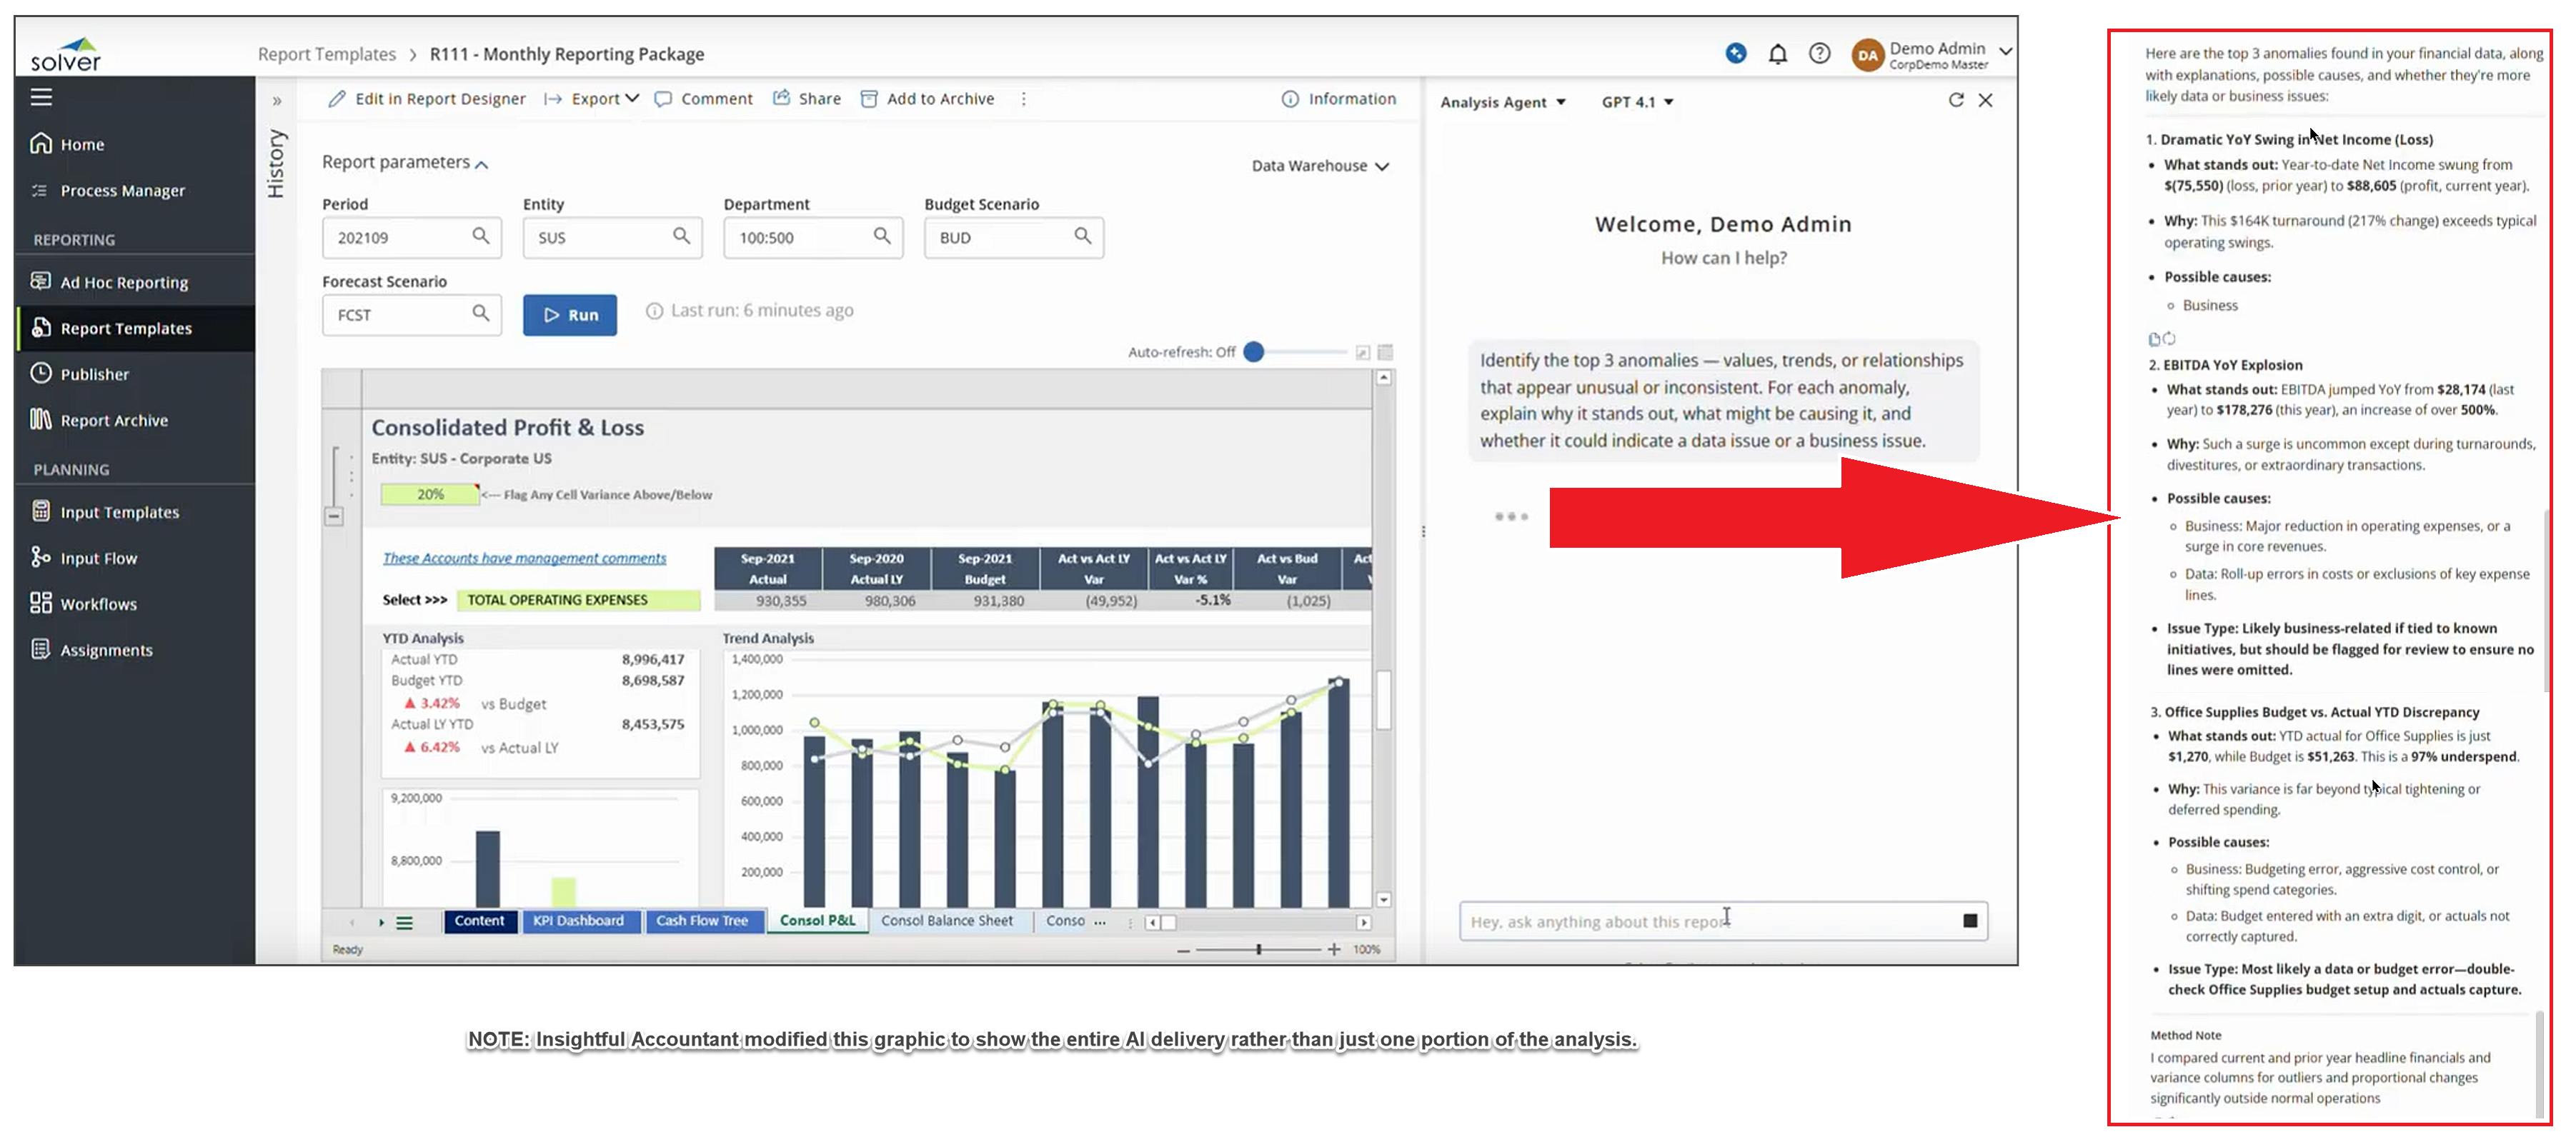Click Add to Archive icon
Viewport: 2576px width, 1147px height.
point(869,99)
